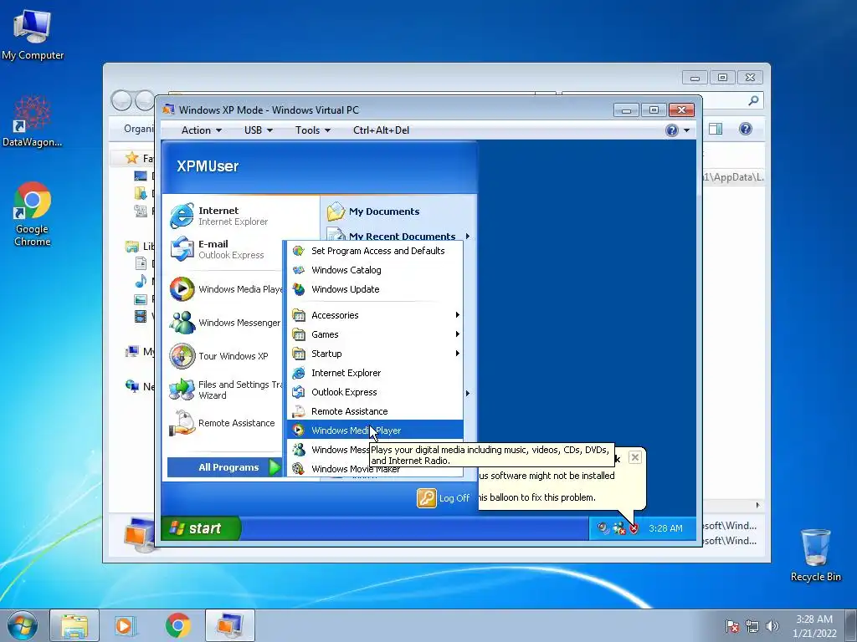Screen dimensions: 857x642
Task: Open Internet Explorer in All Programs list
Action: tap(375, 373)
